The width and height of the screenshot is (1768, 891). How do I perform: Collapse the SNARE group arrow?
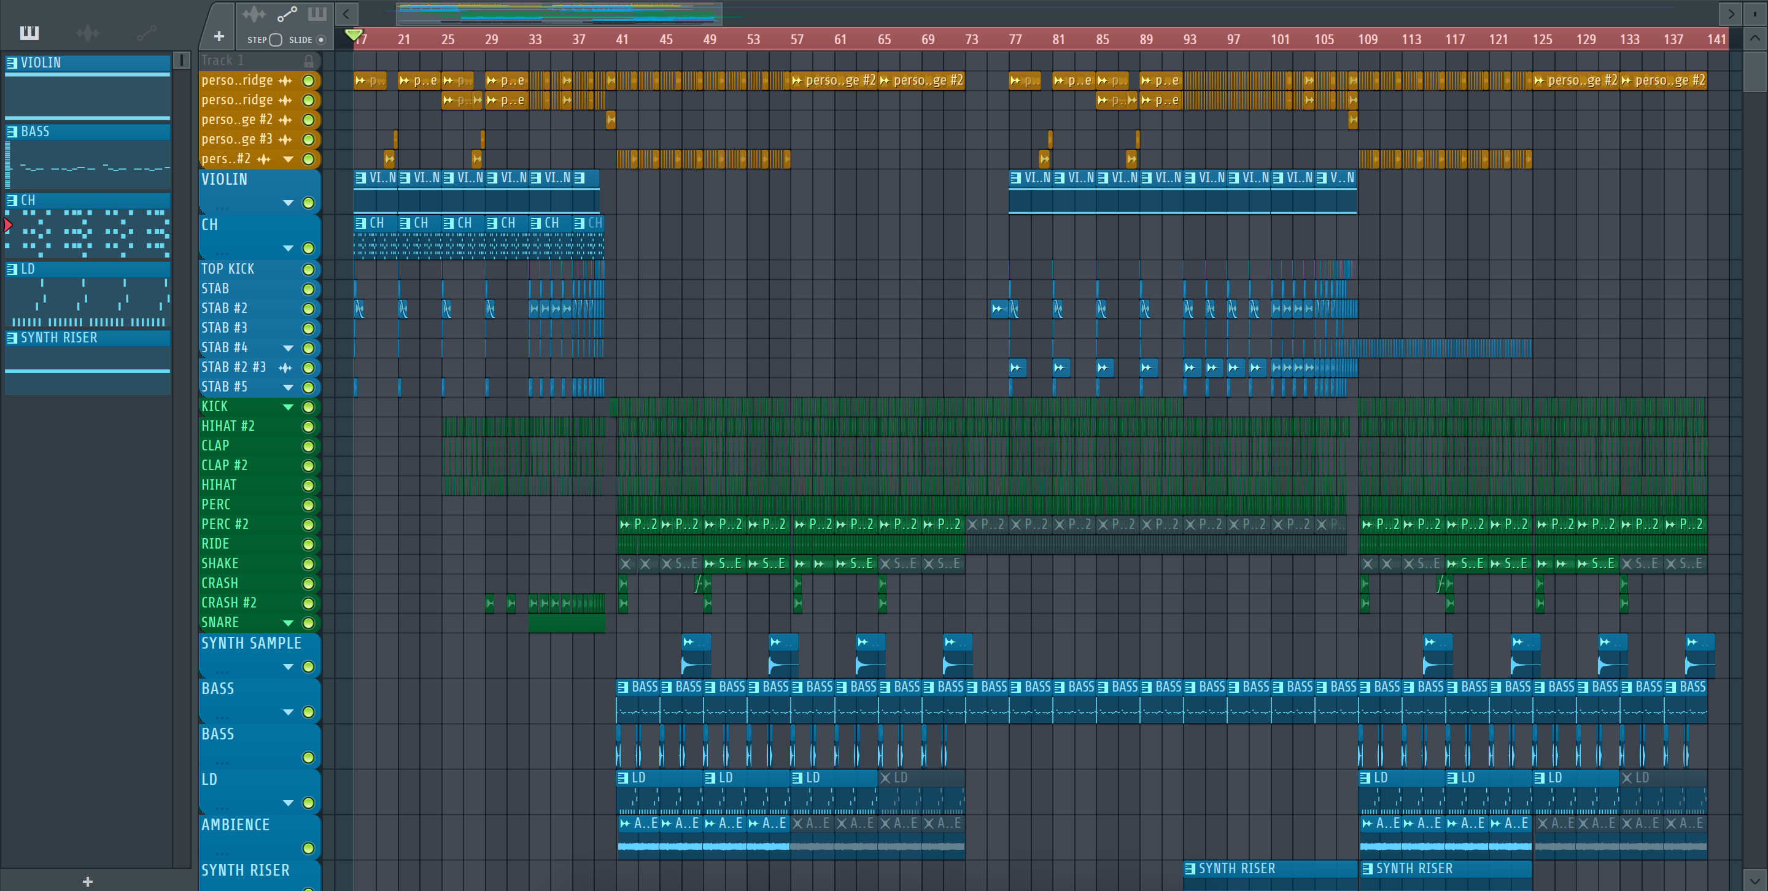pyautogui.click(x=289, y=623)
